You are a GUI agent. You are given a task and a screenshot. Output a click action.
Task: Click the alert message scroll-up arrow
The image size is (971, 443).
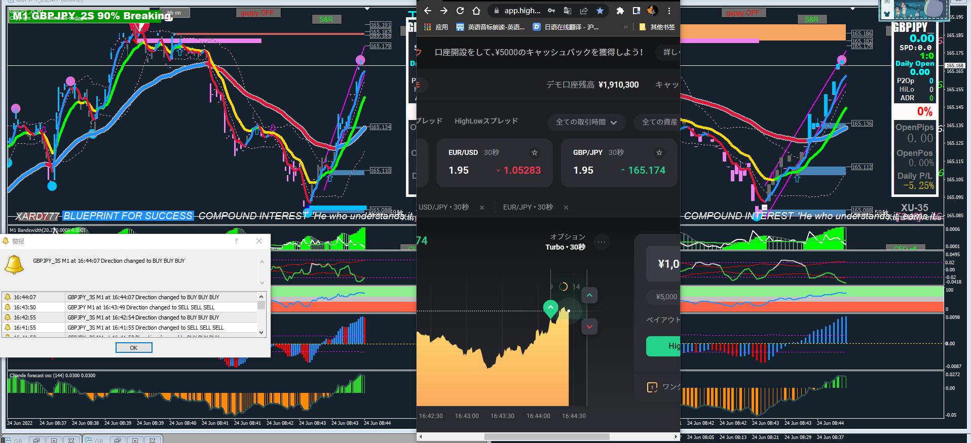[x=262, y=262]
